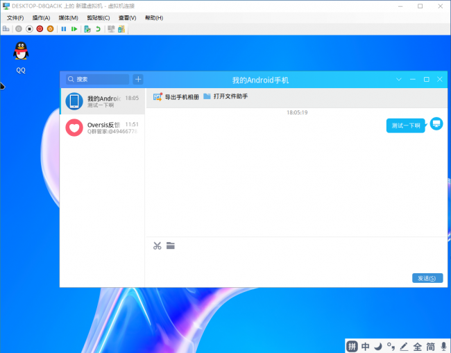Click the computer avatar beside the message
Viewport: 451px width, 353px height.
pos(436,123)
